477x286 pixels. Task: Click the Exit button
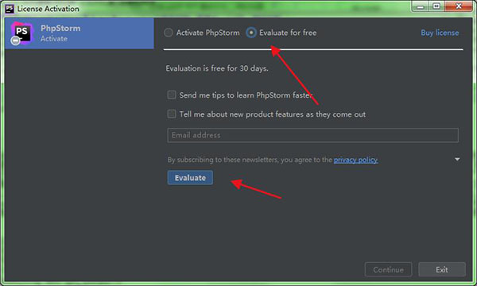(x=442, y=269)
